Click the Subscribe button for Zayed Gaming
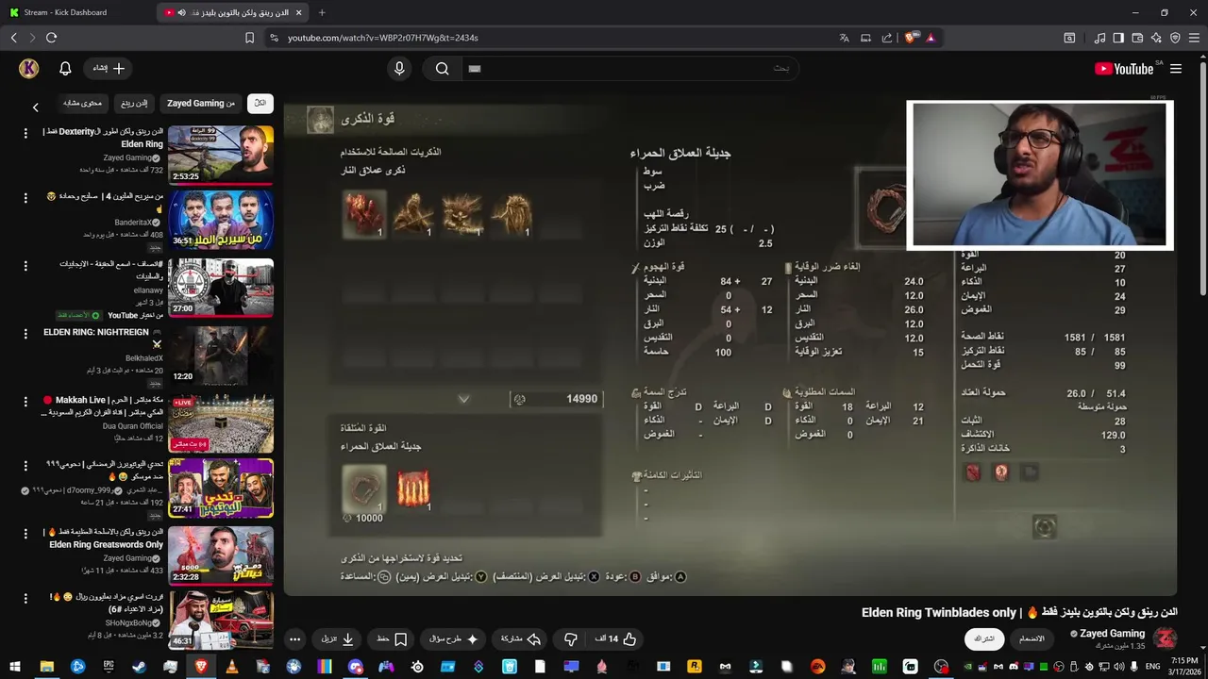Viewport: 1208px width, 679px height. (984, 638)
